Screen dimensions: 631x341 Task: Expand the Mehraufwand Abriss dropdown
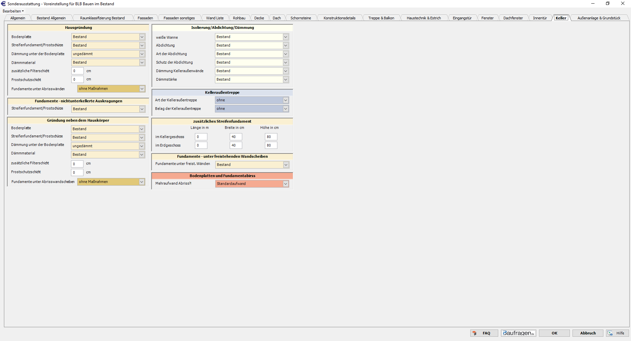pyautogui.click(x=286, y=184)
